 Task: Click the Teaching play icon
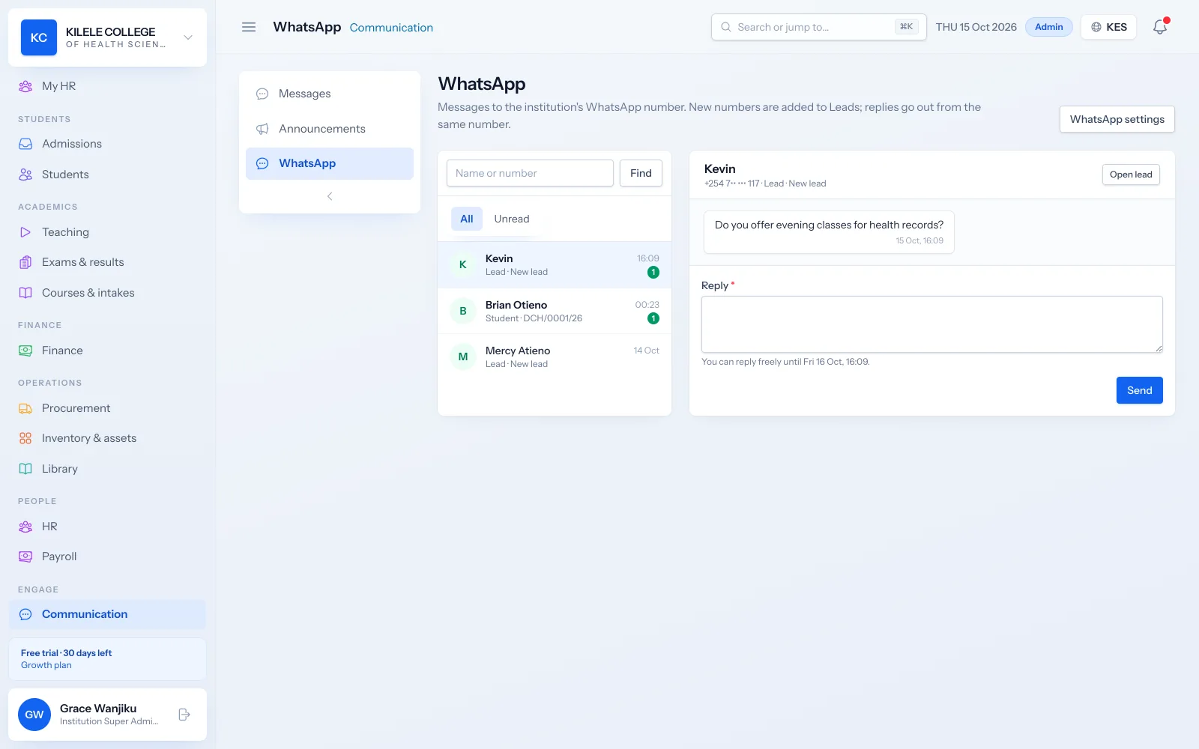tap(25, 232)
